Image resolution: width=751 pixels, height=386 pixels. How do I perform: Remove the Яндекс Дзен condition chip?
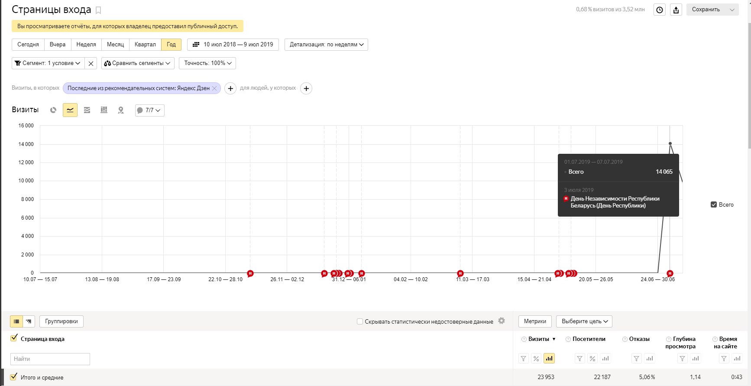(214, 88)
